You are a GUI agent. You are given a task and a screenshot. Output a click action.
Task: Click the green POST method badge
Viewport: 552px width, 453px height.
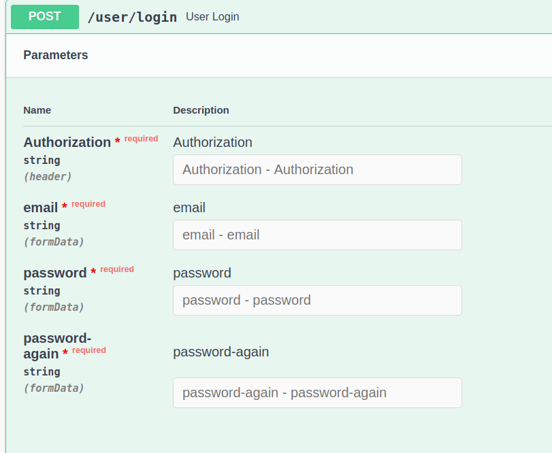44,17
